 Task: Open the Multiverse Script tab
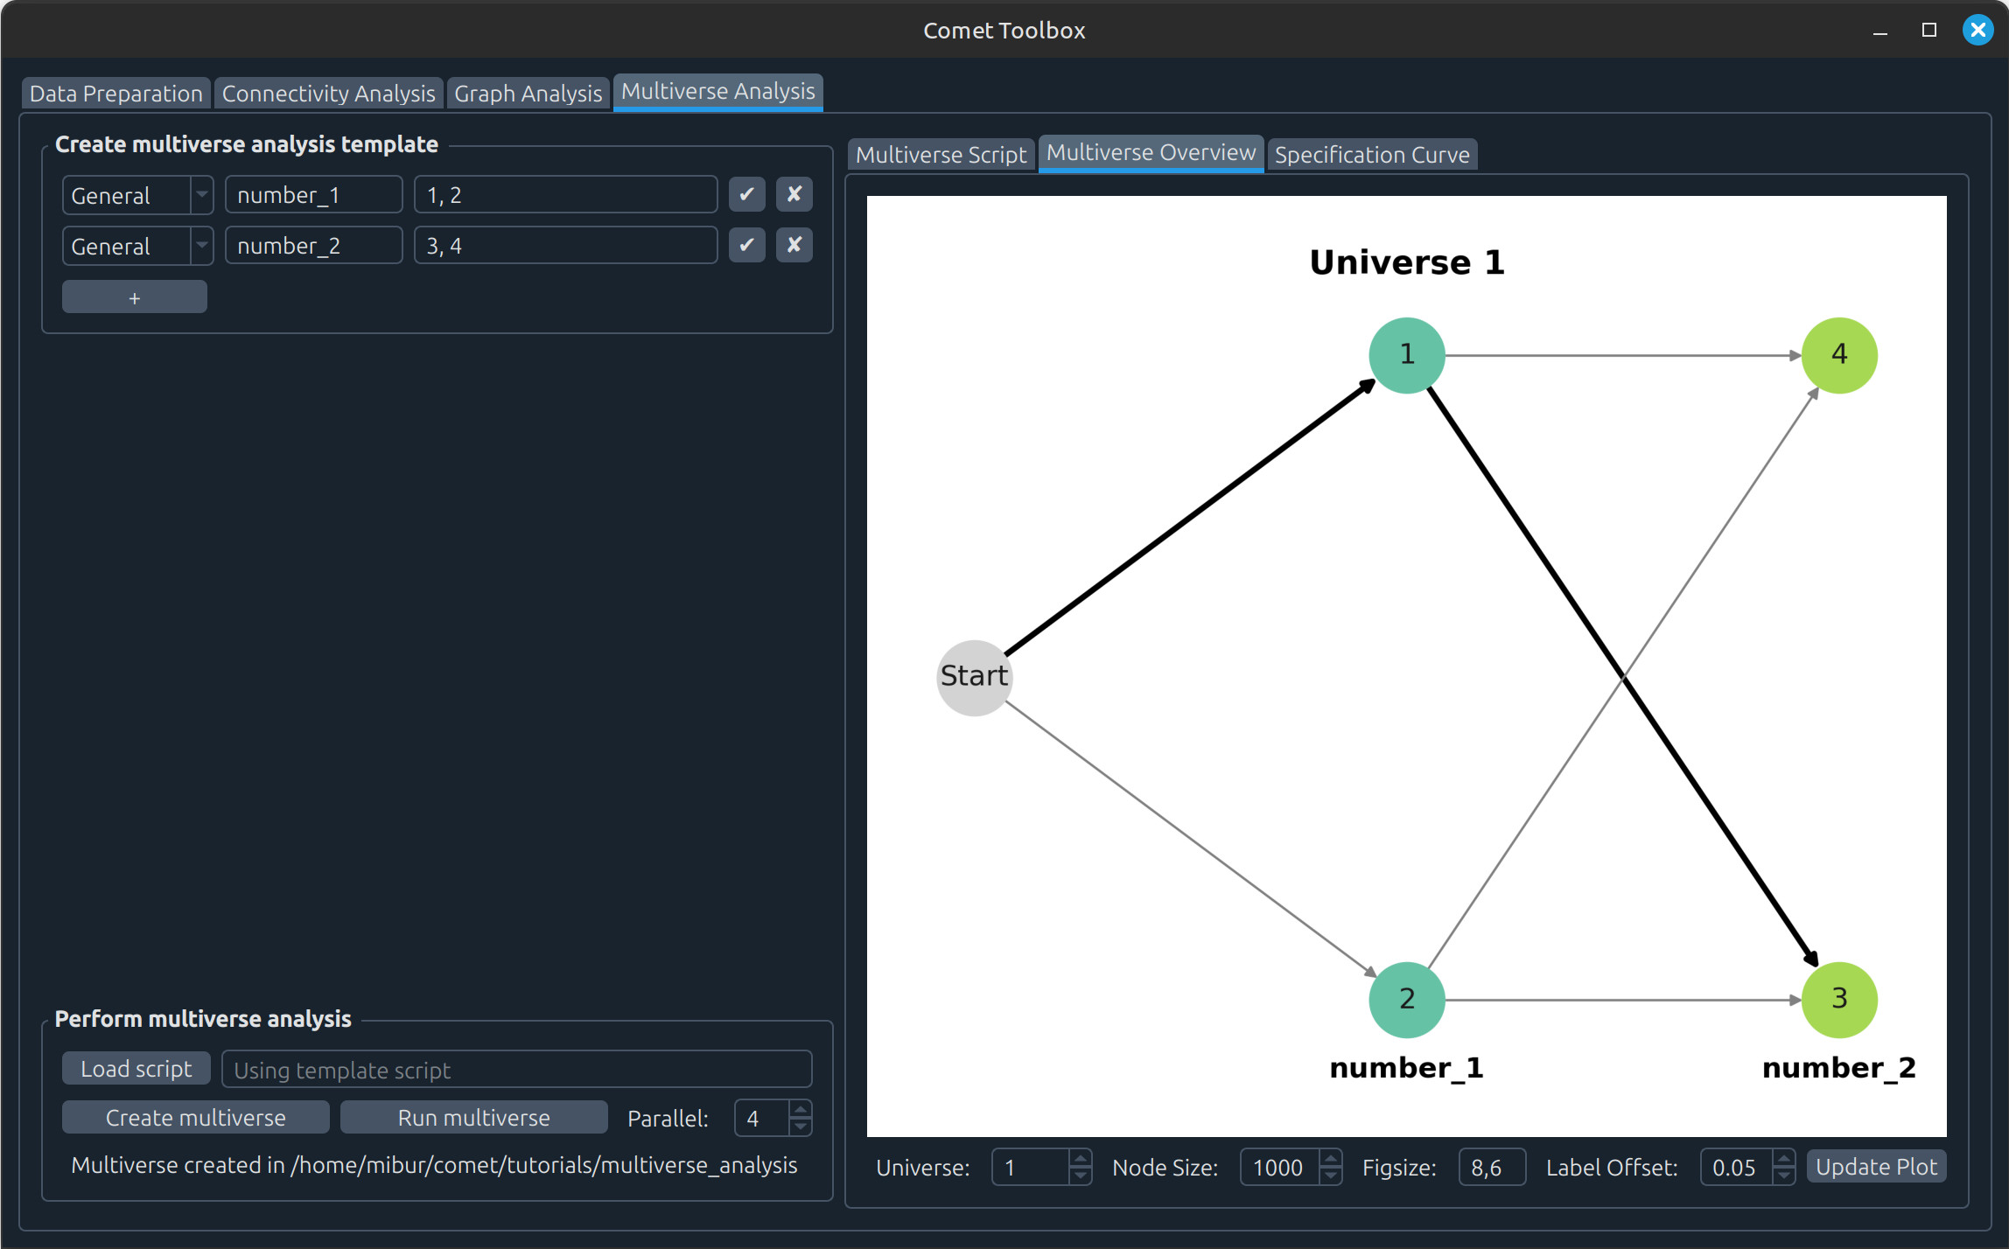pyautogui.click(x=941, y=155)
